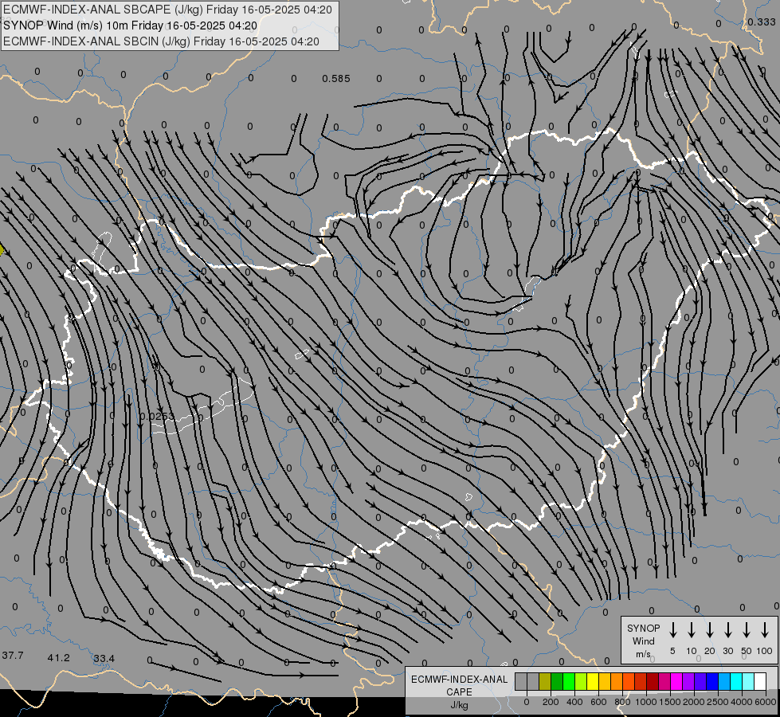This screenshot has width=780, height=717.
Task: Click the 200 tick label on CAPE scale
Action: coord(551,702)
